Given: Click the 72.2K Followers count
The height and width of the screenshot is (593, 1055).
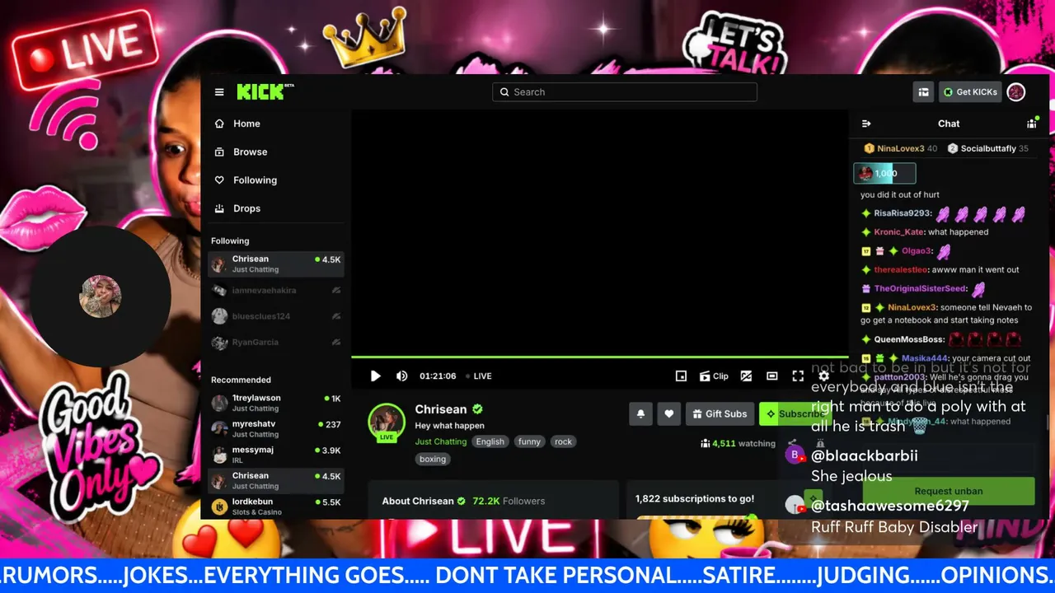Looking at the screenshot, I should click(x=509, y=501).
